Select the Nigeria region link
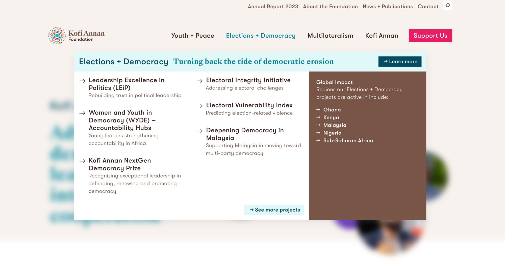The height and width of the screenshot is (267, 505). (332, 133)
